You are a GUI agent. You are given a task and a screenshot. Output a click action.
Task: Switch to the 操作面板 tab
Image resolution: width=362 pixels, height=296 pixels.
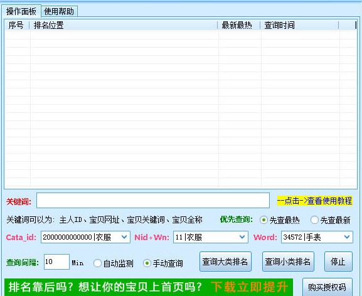click(21, 11)
